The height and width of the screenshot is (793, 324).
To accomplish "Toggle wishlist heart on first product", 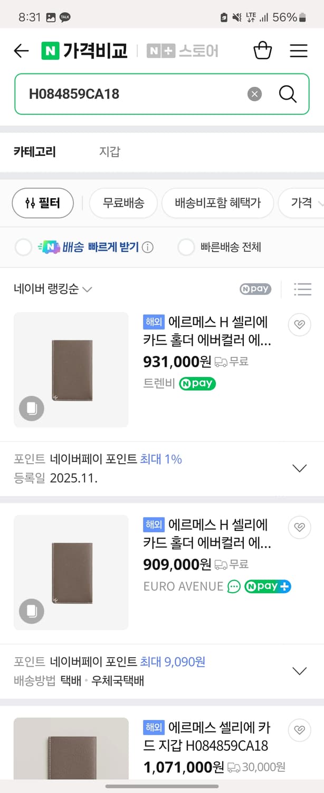I will tap(299, 325).
